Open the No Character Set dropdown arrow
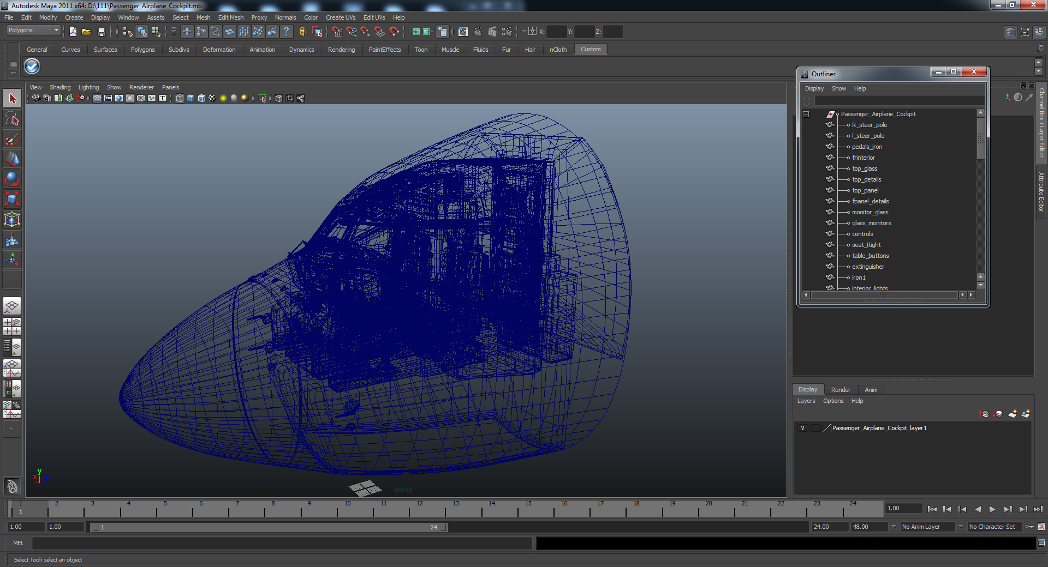Screen dimensions: 1048x567 [961, 527]
